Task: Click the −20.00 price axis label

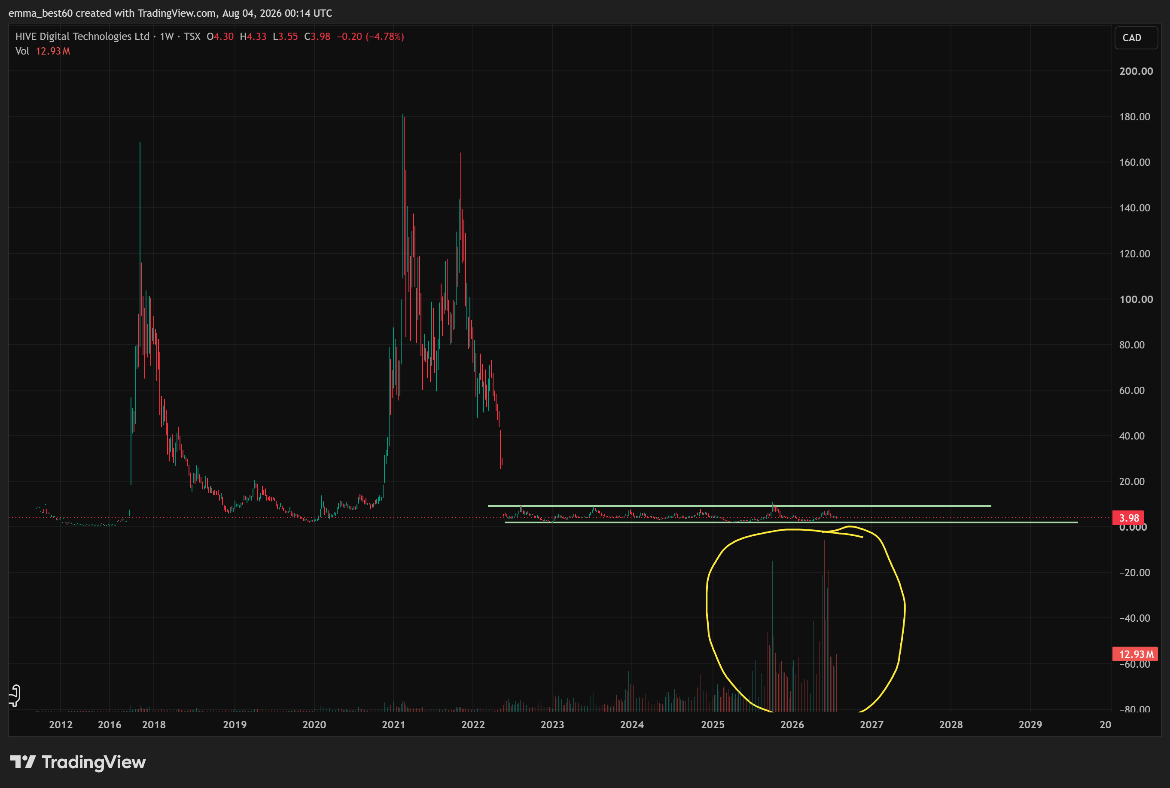Action: coord(1134,572)
